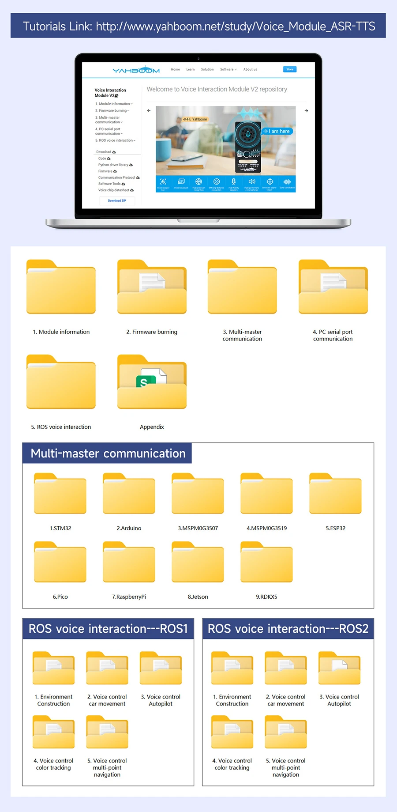Click the Voice Interaction Module banner image
The image size is (397, 812).
pyautogui.click(x=225, y=149)
